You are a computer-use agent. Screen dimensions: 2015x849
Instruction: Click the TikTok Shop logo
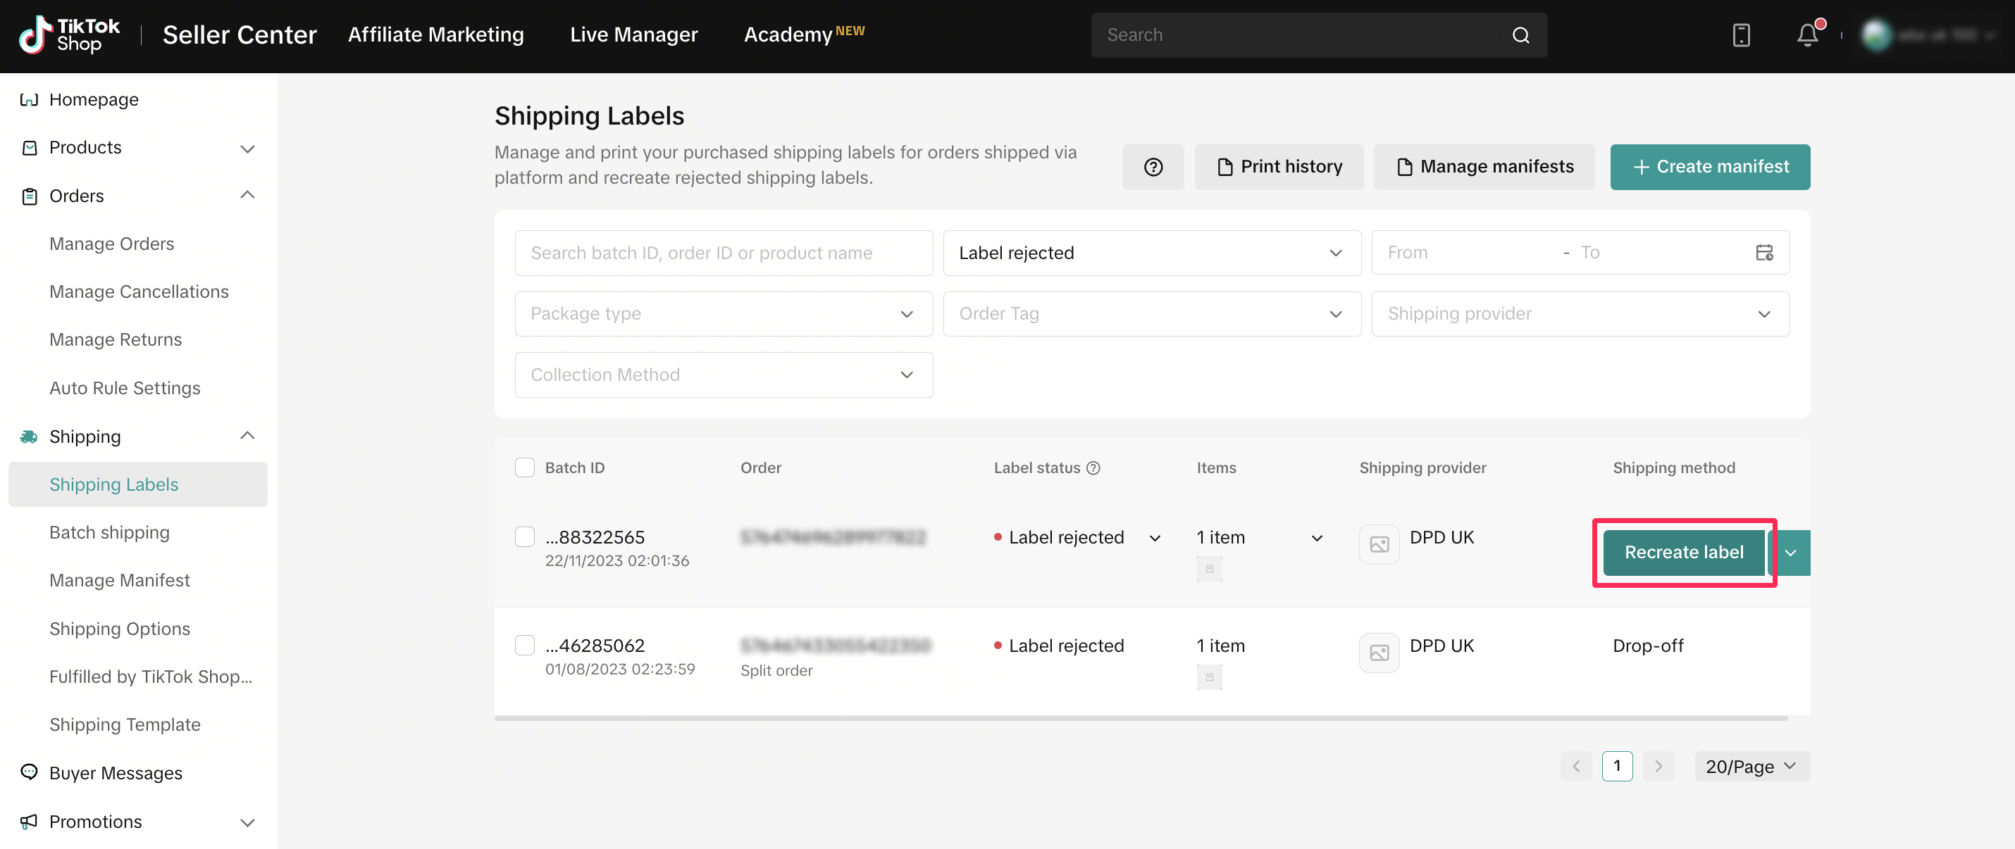click(70, 35)
